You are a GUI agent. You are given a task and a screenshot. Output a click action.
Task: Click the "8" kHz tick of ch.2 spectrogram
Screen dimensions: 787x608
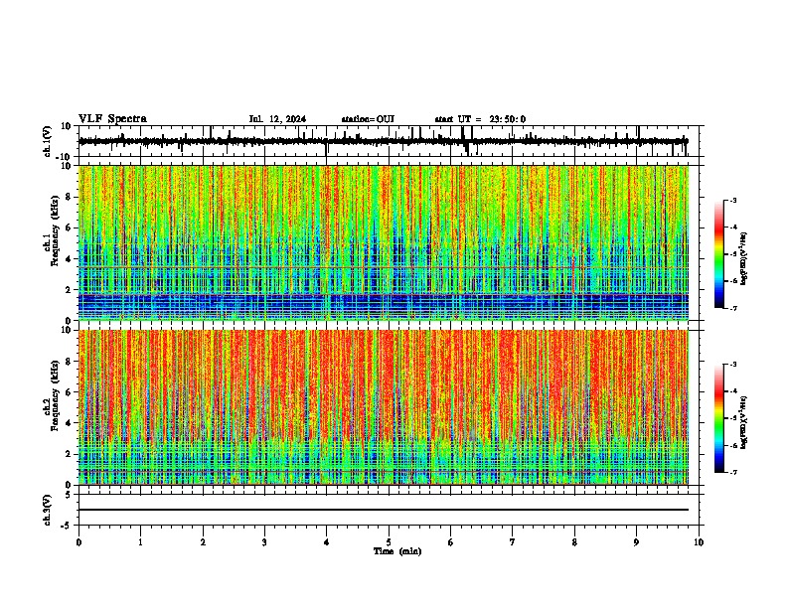point(70,362)
